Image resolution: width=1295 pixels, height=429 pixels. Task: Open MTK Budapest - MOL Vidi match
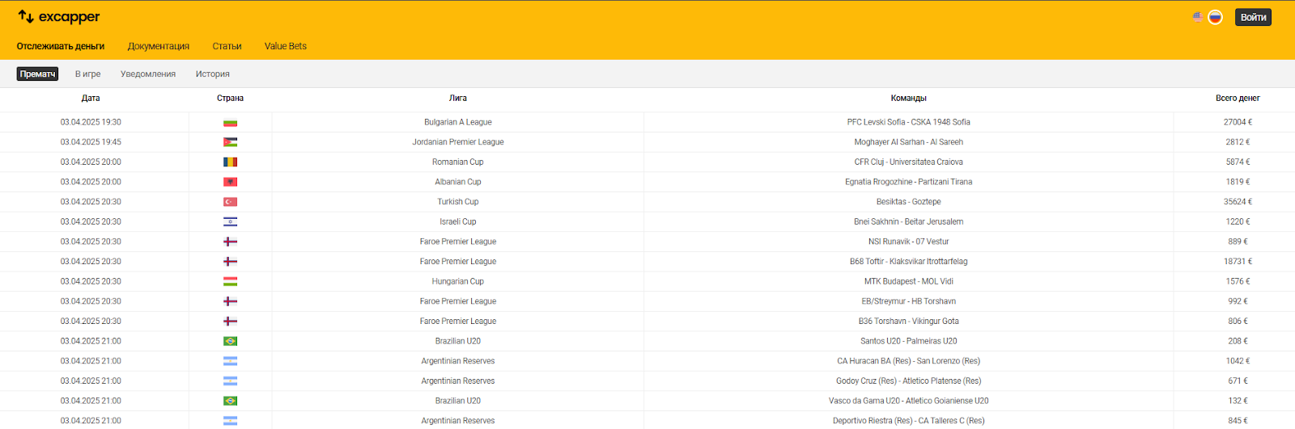(x=908, y=281)
